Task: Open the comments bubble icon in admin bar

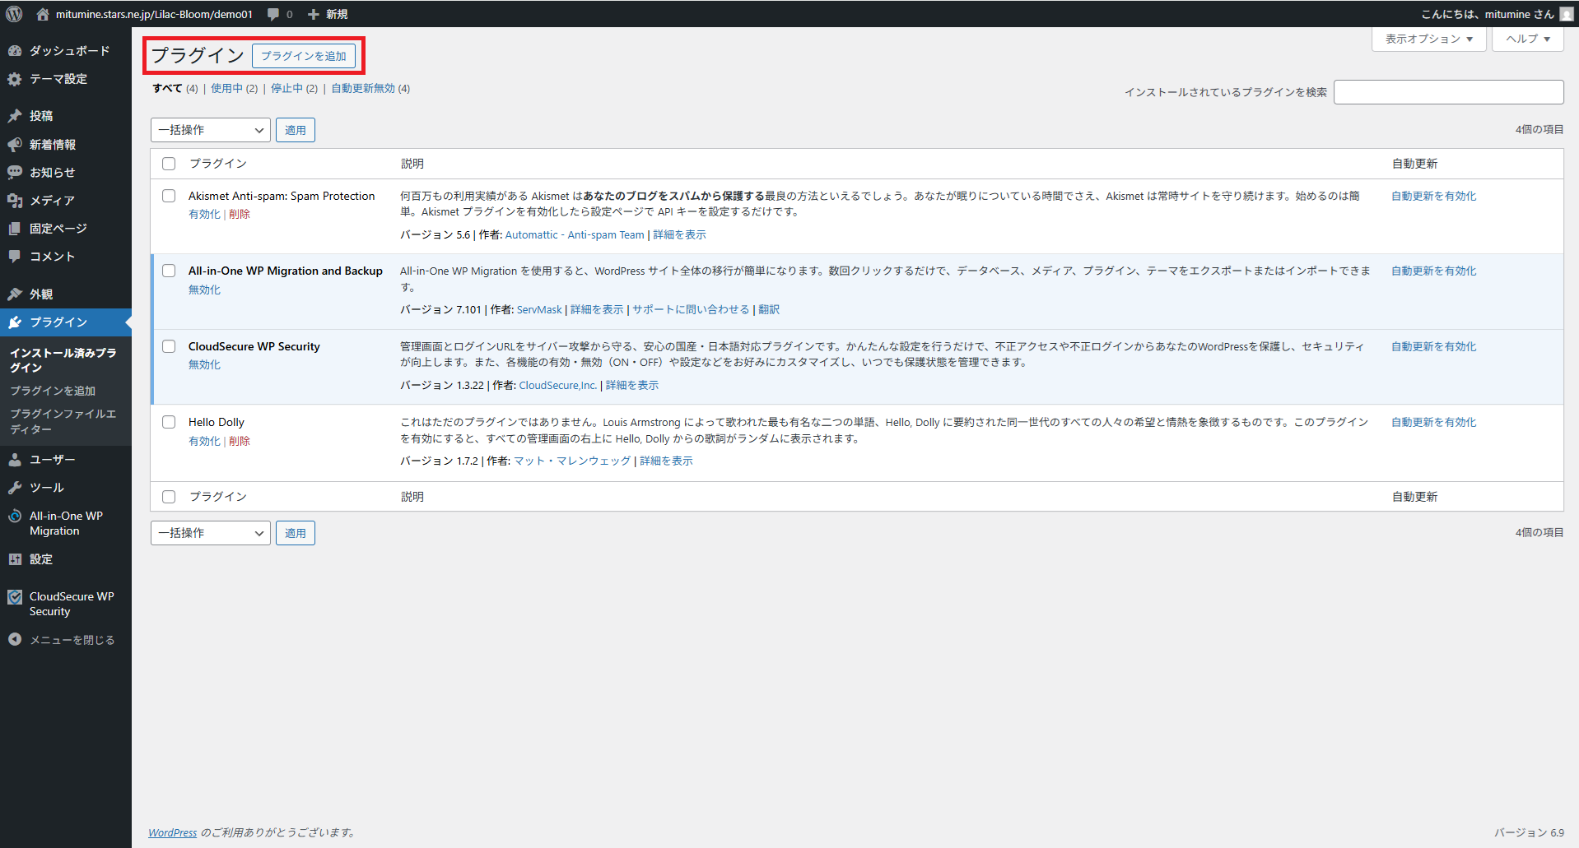Action: click(x=273, y=14)
